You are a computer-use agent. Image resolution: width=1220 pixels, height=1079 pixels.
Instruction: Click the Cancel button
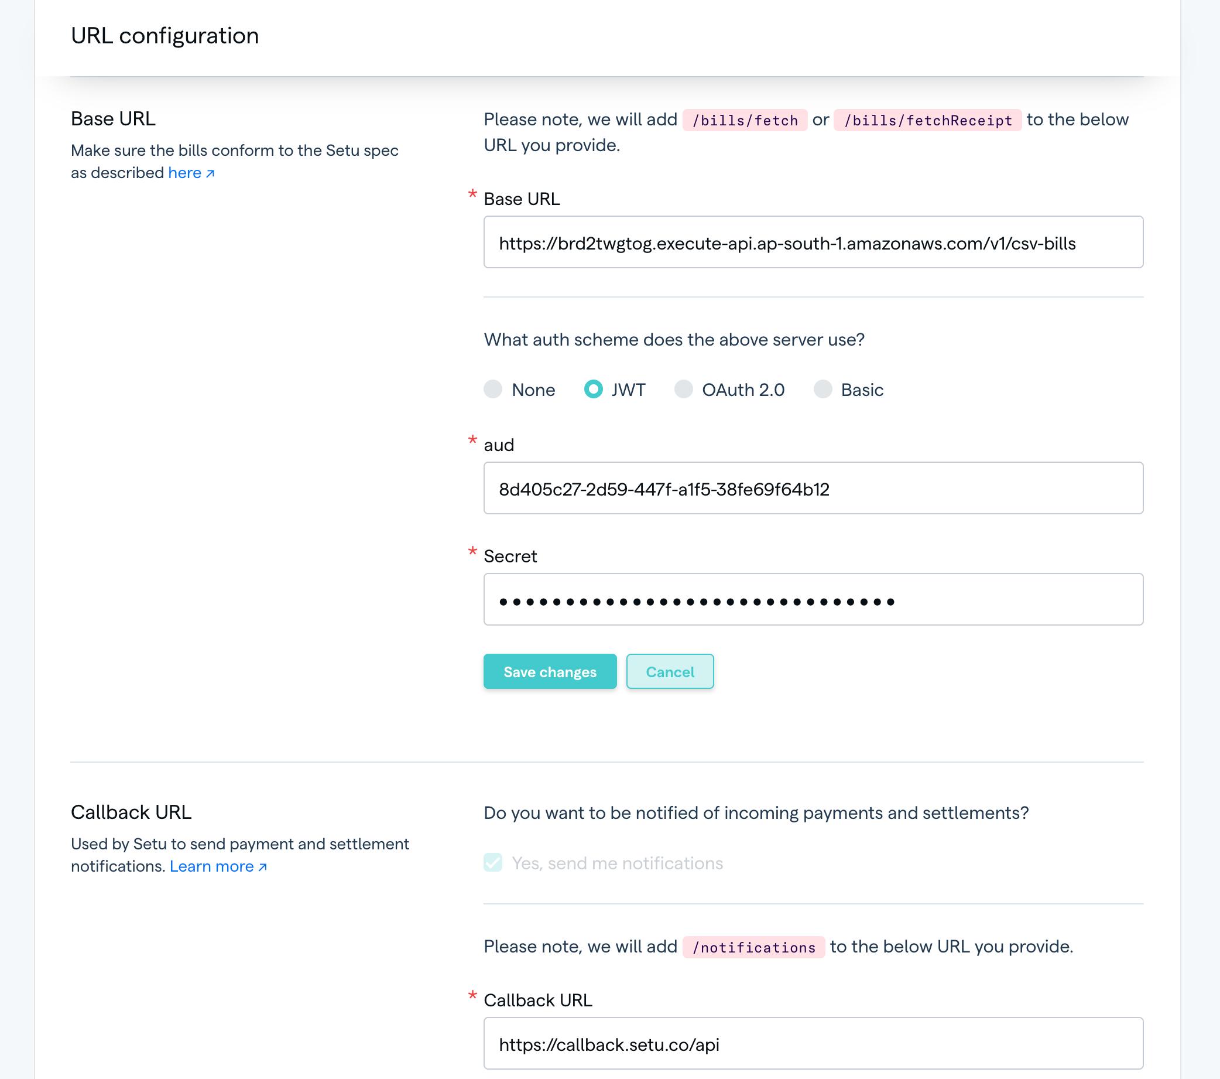tap(670, 671)
